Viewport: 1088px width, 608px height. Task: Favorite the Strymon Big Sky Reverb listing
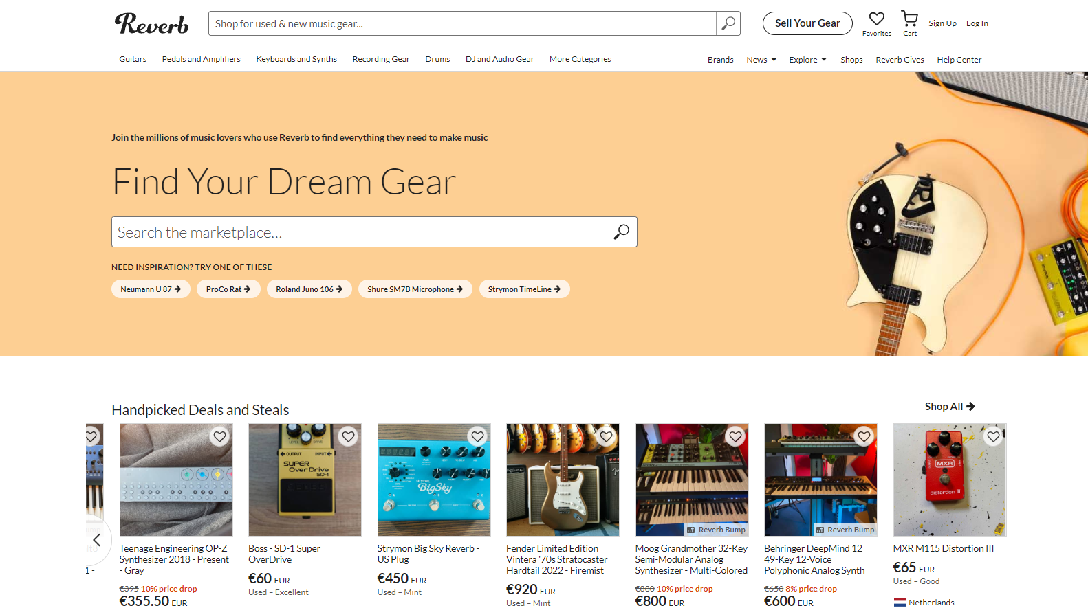coord(477,436)
